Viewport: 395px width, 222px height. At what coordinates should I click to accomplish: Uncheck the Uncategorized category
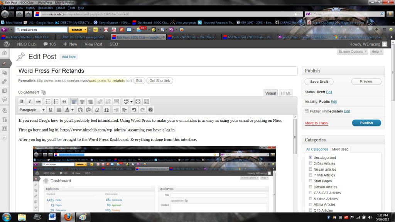click(x=311, y=157)
